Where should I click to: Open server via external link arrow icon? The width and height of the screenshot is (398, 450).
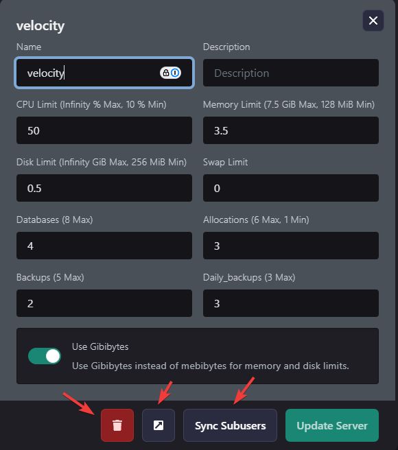[159, 425]
